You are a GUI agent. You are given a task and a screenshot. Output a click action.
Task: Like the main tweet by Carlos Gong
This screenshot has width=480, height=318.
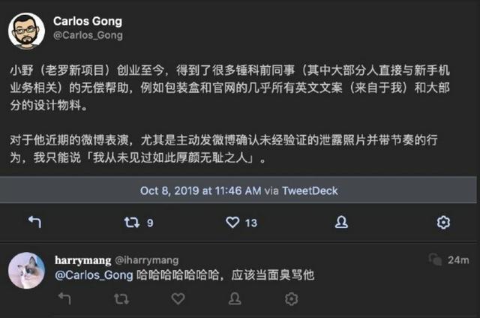[232, 222]
